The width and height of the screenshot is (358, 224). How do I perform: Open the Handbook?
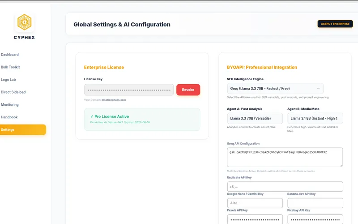(x=9, y=117)
